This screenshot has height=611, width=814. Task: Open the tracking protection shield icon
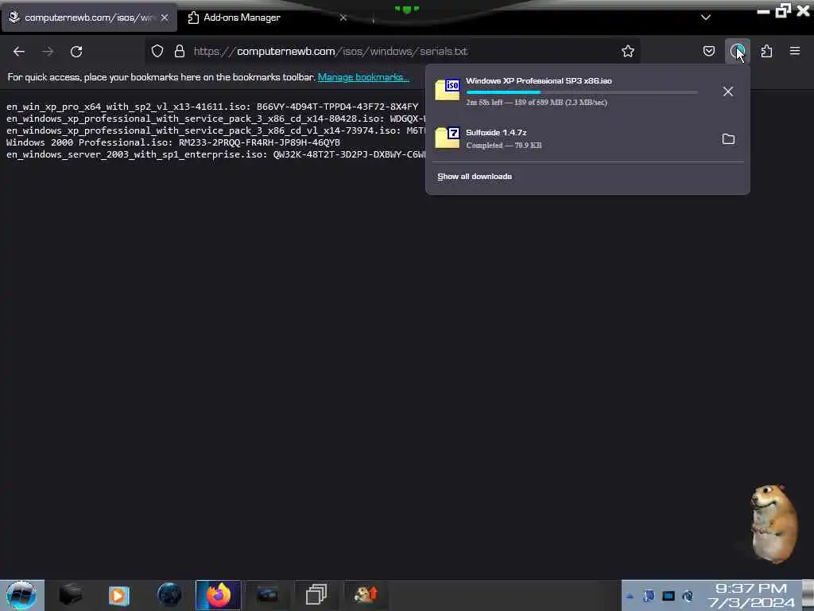(157, 51)
